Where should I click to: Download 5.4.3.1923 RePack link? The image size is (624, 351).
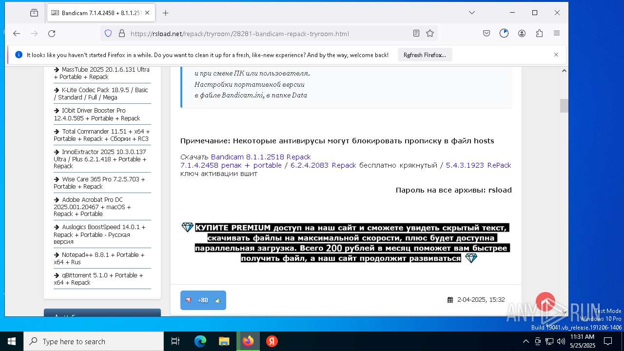coord(479,165)
